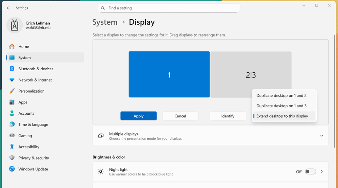Screen dimensions: 338x188
Task: Open Night light settings chevron
Action: point(321,172)
